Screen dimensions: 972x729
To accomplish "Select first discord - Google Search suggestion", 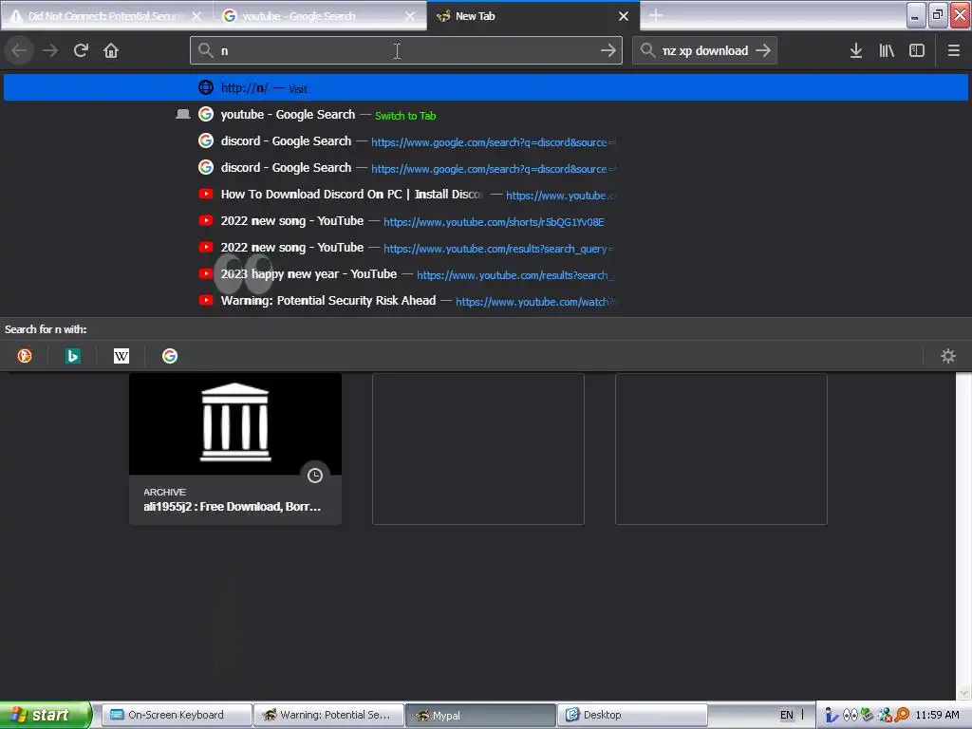I will click(486, 141).
